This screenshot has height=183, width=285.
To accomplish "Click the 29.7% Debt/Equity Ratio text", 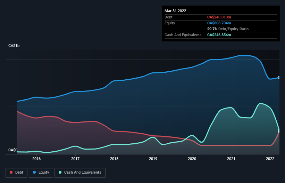I will click(x=228, y=29).
